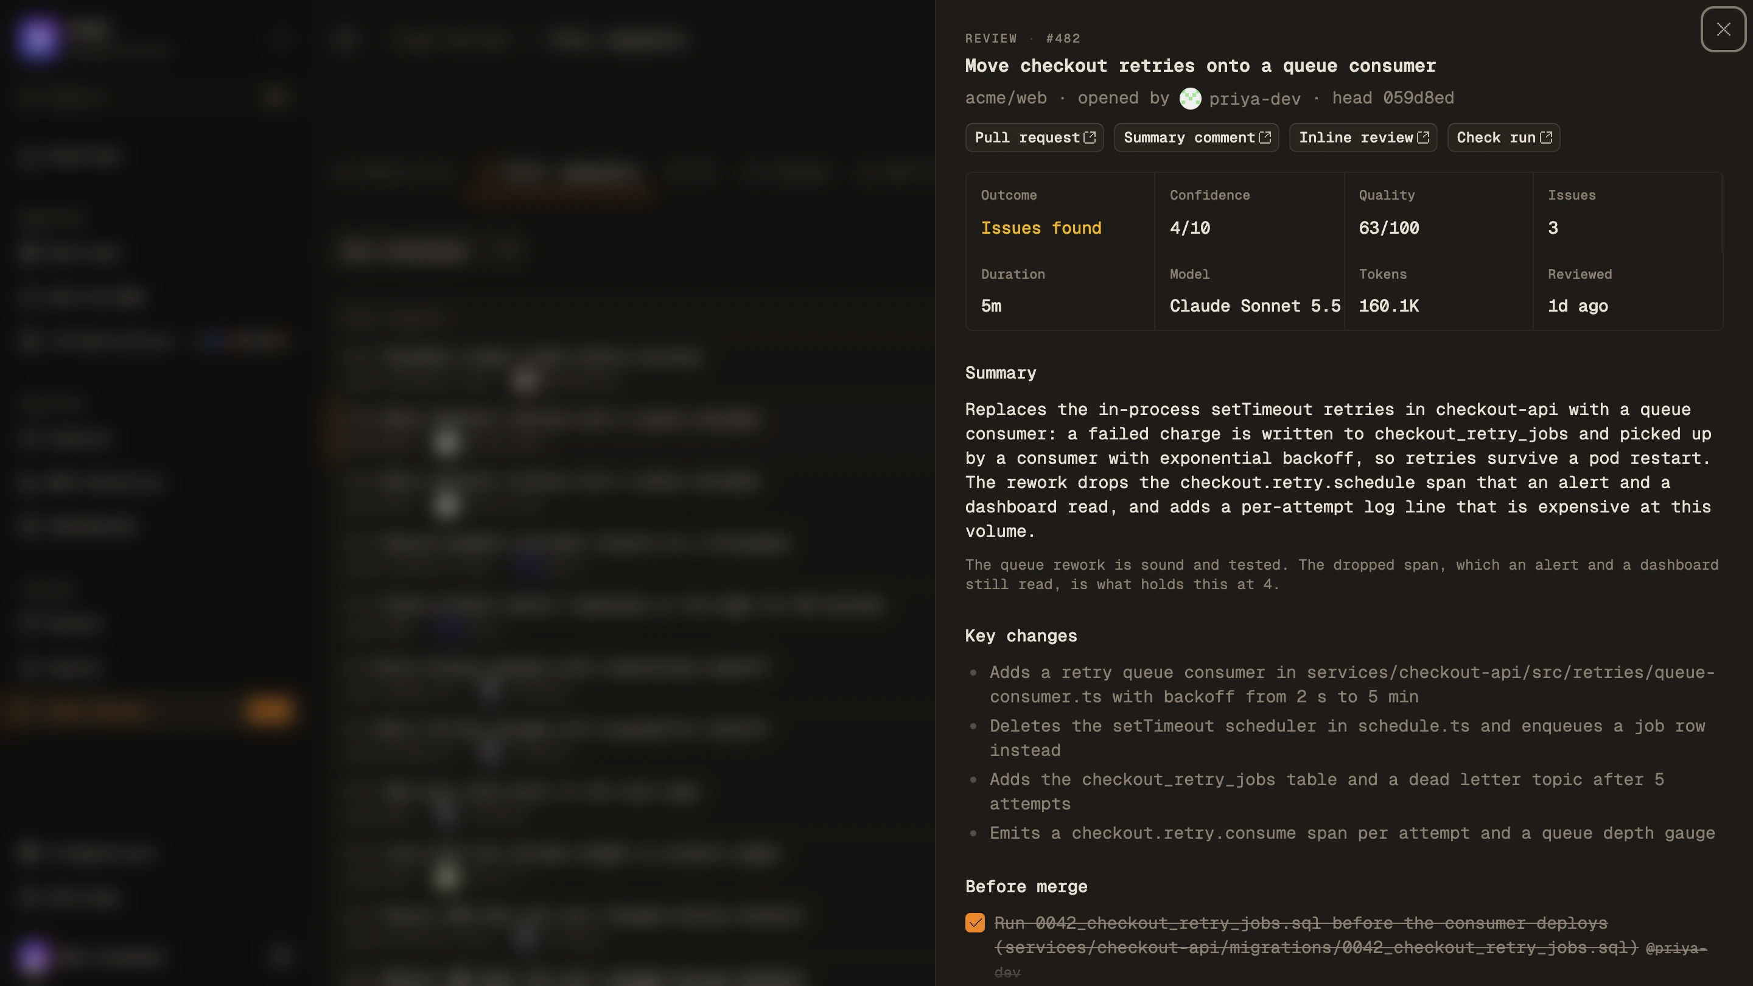Click the acme/web repository name

(x=1006, y=98)
